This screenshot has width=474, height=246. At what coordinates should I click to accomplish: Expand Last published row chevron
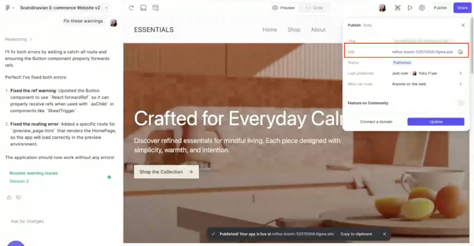point(460,73)
